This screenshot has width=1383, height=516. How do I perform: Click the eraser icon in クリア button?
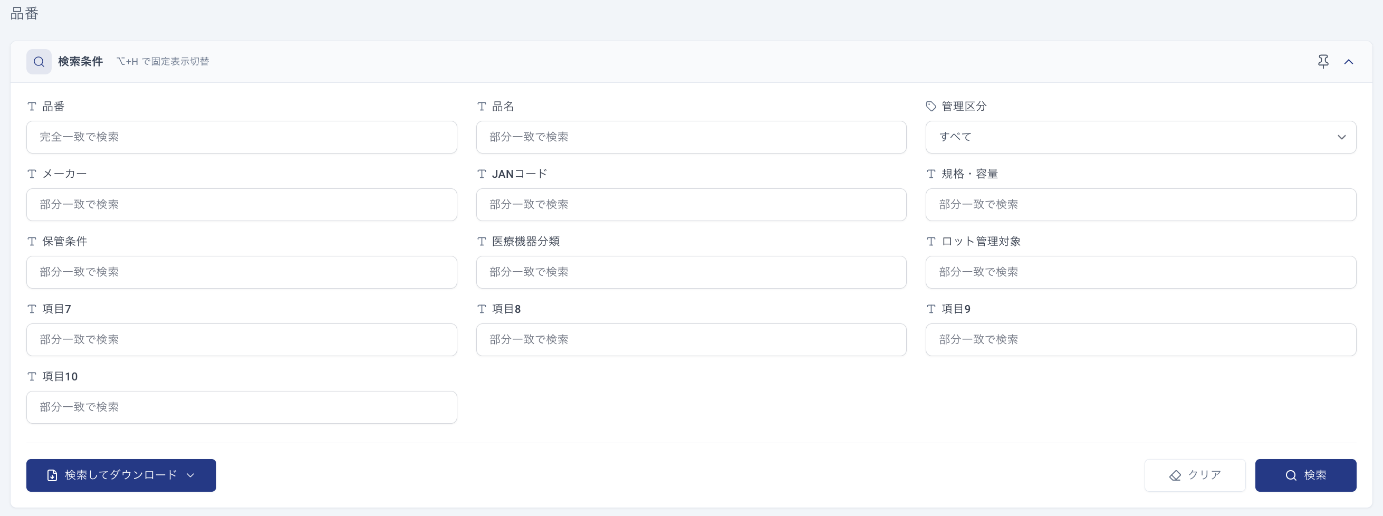[x=1175, y=475]
